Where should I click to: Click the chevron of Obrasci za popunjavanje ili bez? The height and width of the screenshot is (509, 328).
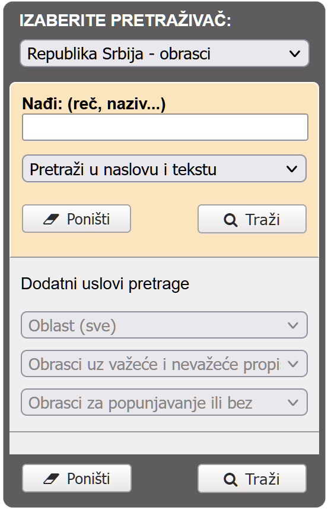[x=293, y=403]
